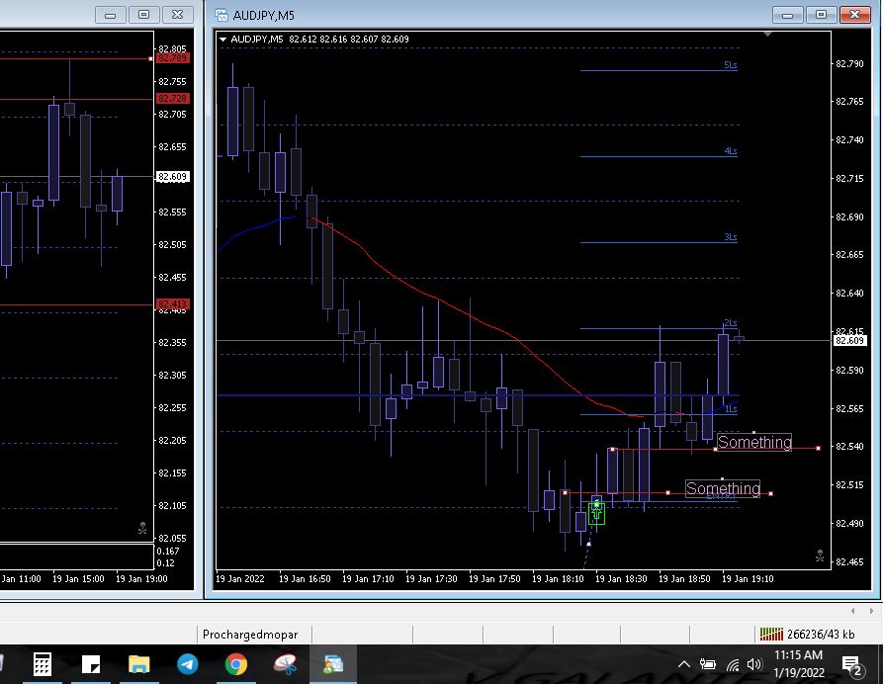
Task: Restore the AUDJPY,M5 chart window
Action: tap(821, 15)
